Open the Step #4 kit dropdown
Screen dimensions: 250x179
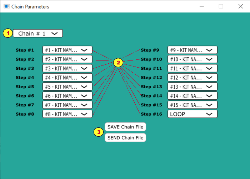pyautogui.click(x=67, y=78)
